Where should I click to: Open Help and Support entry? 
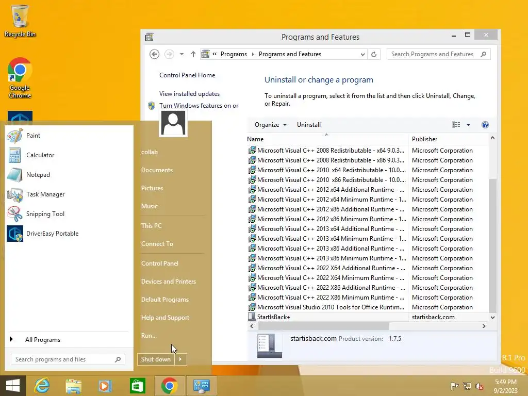click(165, 318)
